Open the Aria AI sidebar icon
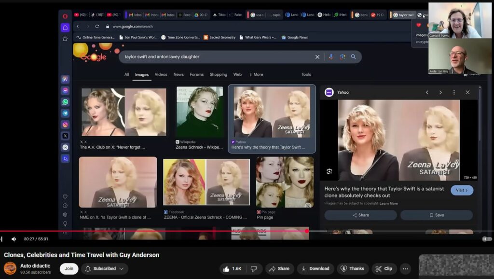The width and height of the screenshot is (494, 279). 65,79
